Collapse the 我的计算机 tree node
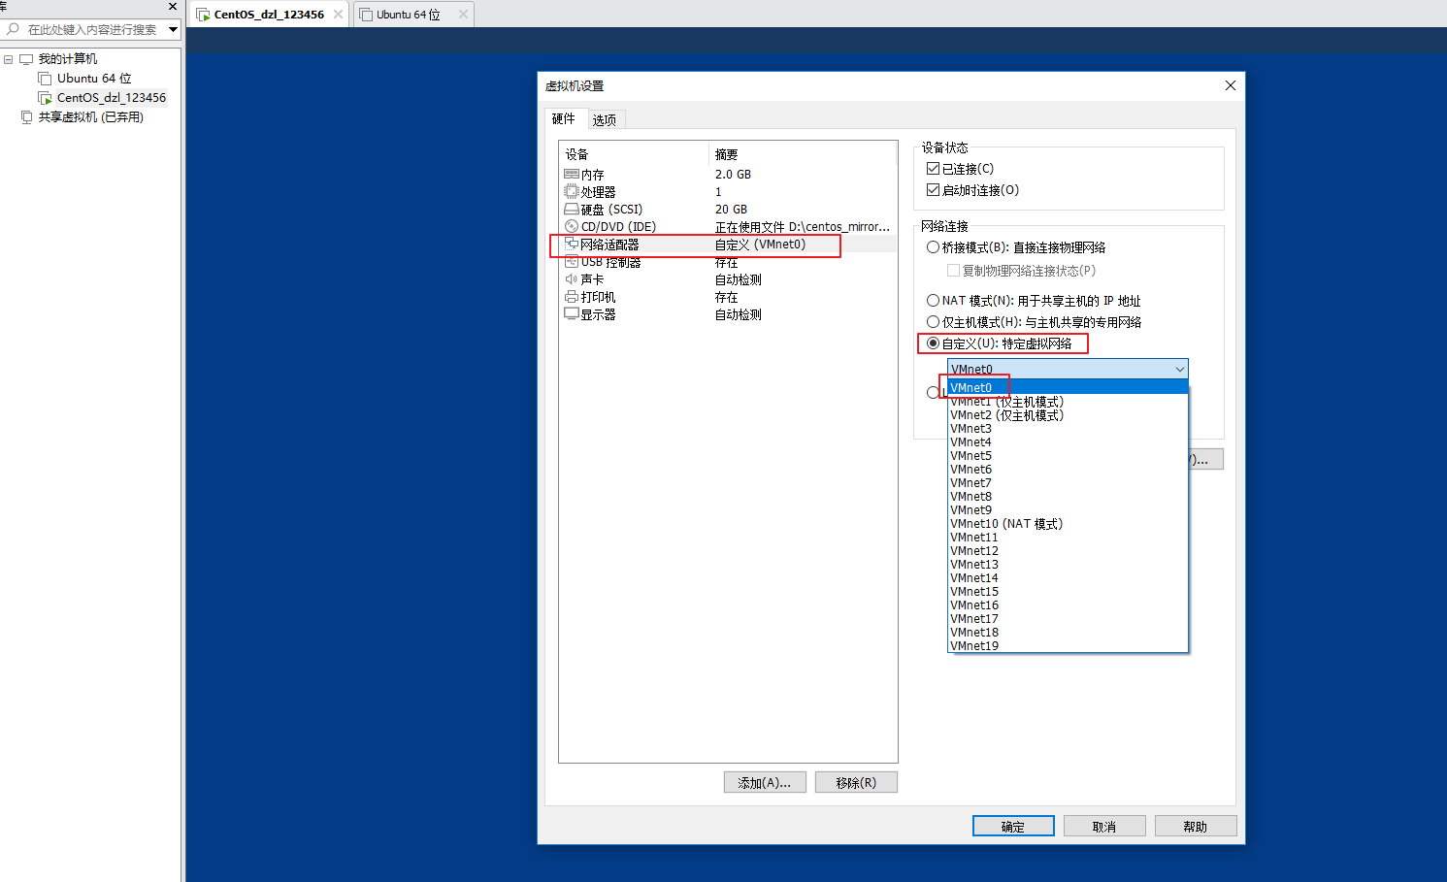1447x882 pixels. pyautogui.click(x=8, y=59)
